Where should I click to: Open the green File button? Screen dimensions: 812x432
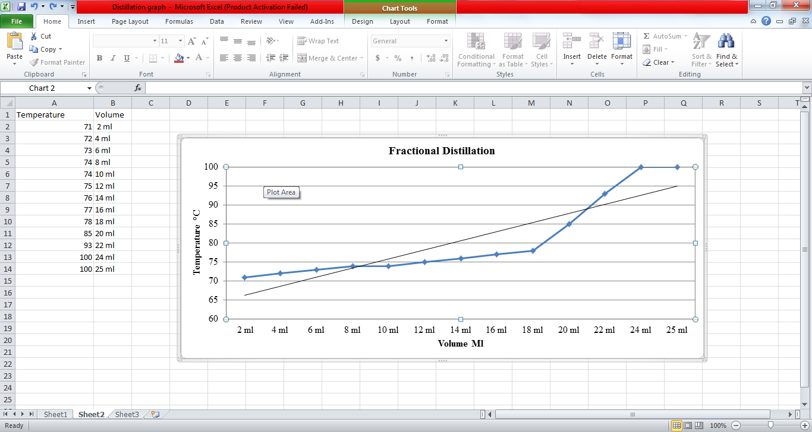pos(17,21)
